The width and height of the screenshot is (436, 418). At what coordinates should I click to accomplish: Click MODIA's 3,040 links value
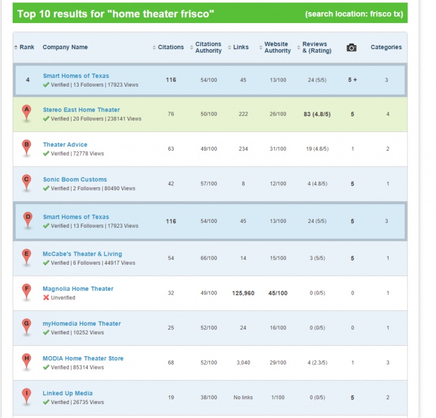point(243,363)
